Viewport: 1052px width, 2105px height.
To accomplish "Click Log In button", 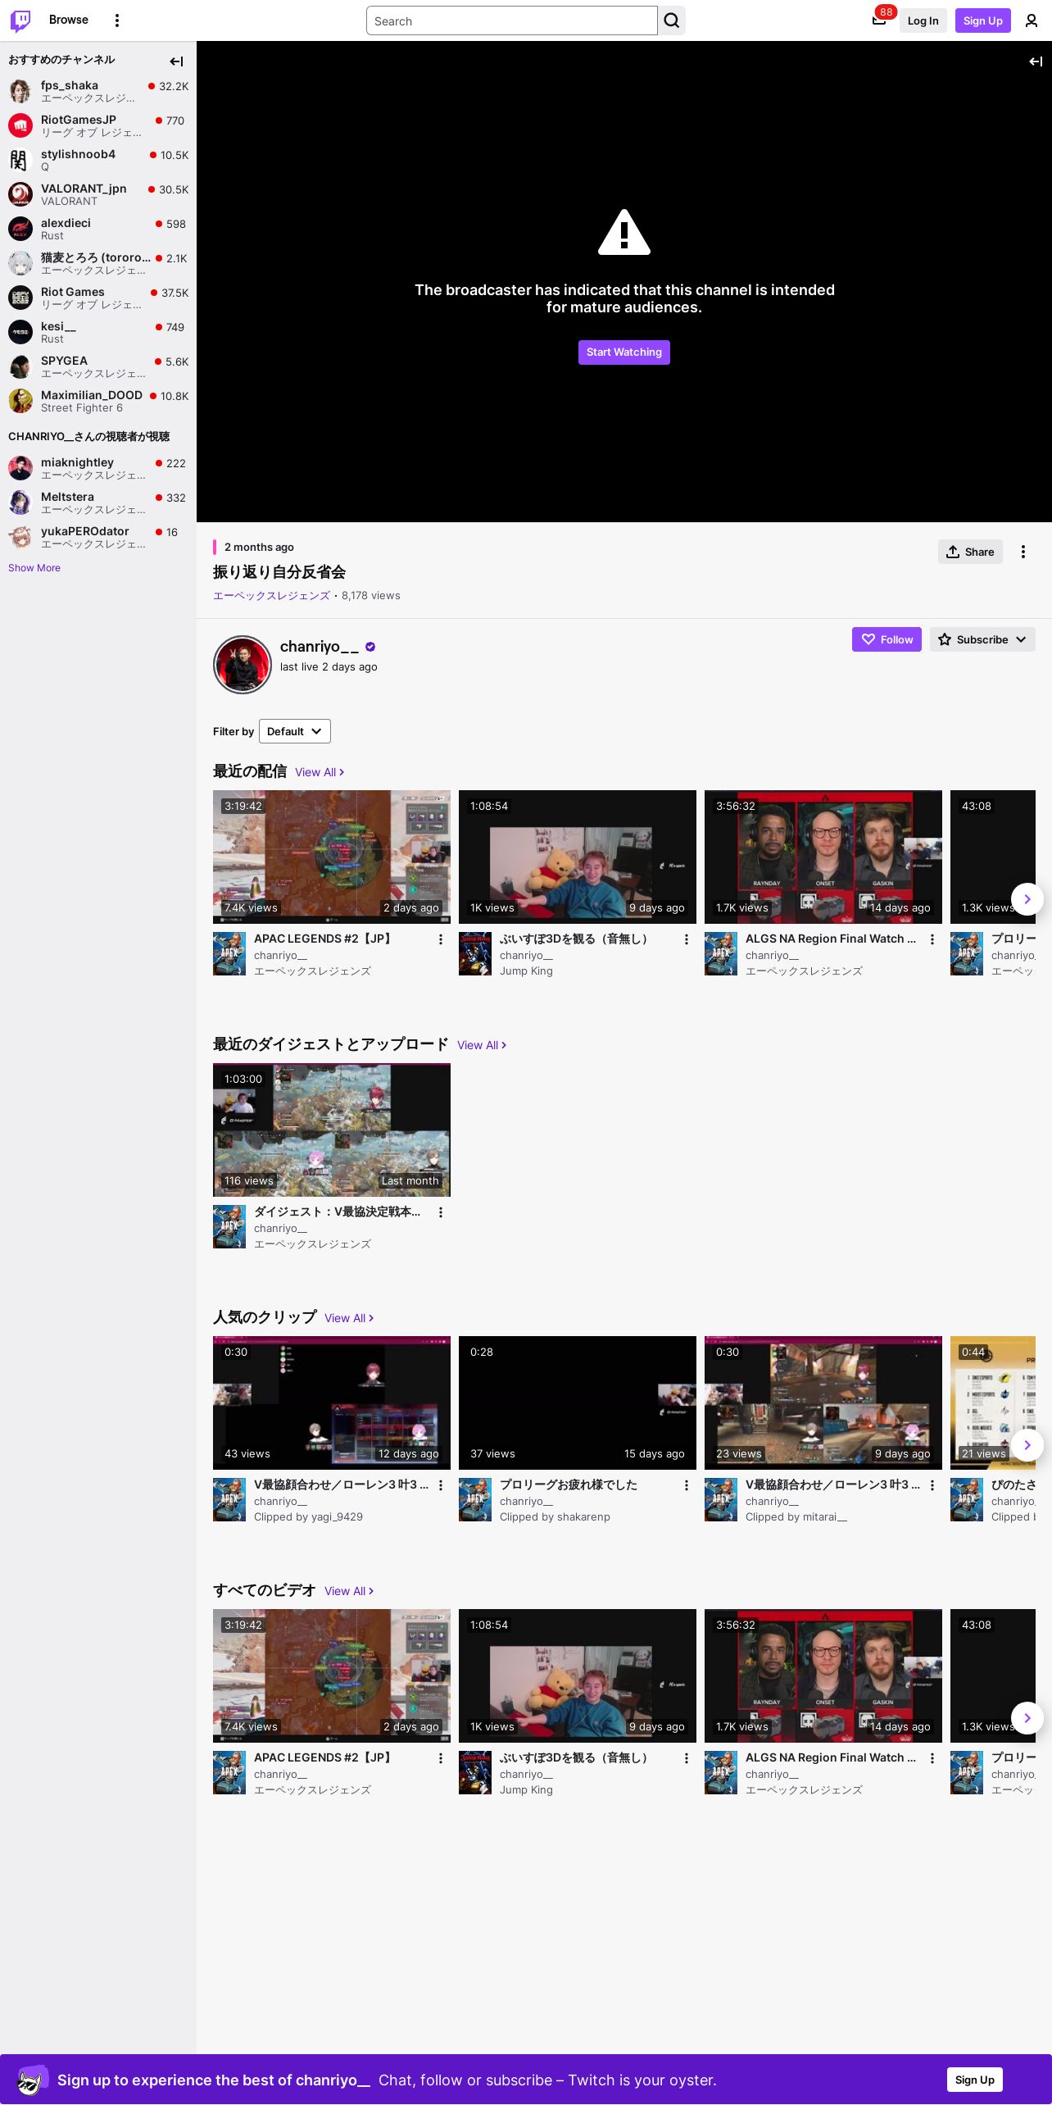I will click(923, 20).
